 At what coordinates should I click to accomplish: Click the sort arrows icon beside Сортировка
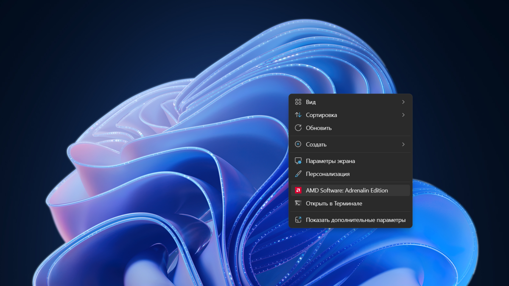click(298, 115)
